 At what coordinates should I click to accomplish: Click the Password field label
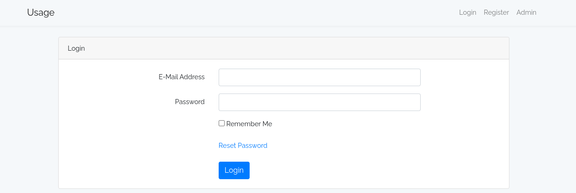click(190, 102)
